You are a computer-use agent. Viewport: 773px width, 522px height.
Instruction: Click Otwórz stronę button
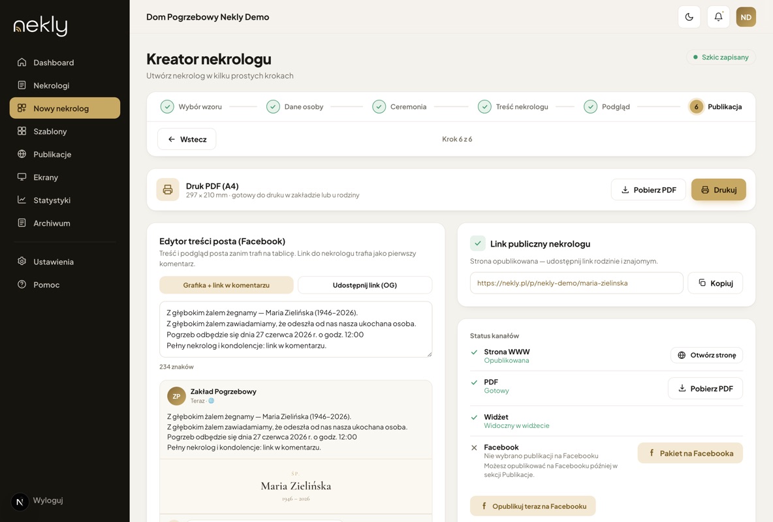[x=706, y=355]
